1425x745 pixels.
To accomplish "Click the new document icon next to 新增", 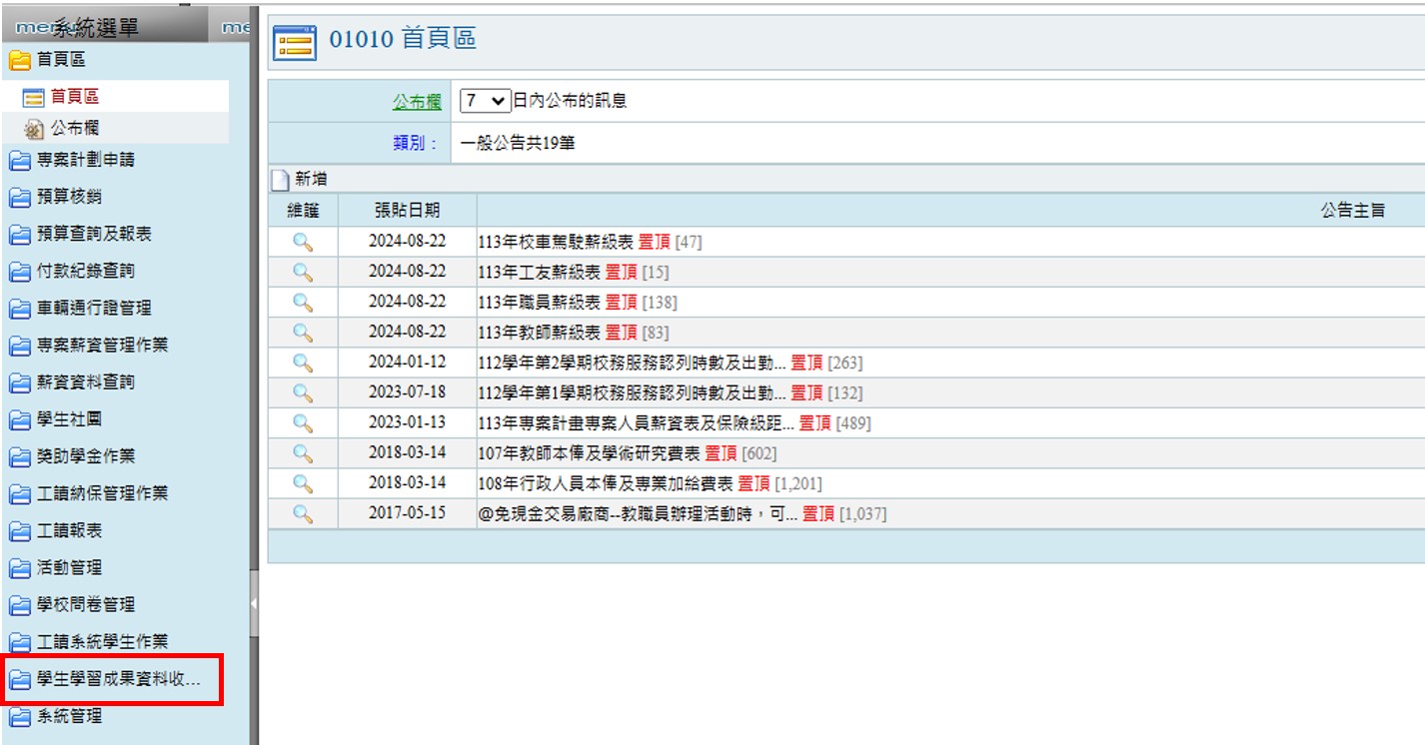I will pos(281,181).
